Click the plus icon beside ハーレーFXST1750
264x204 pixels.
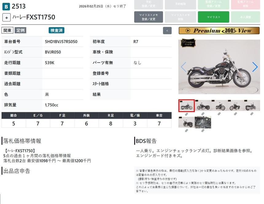pos(6,18)
